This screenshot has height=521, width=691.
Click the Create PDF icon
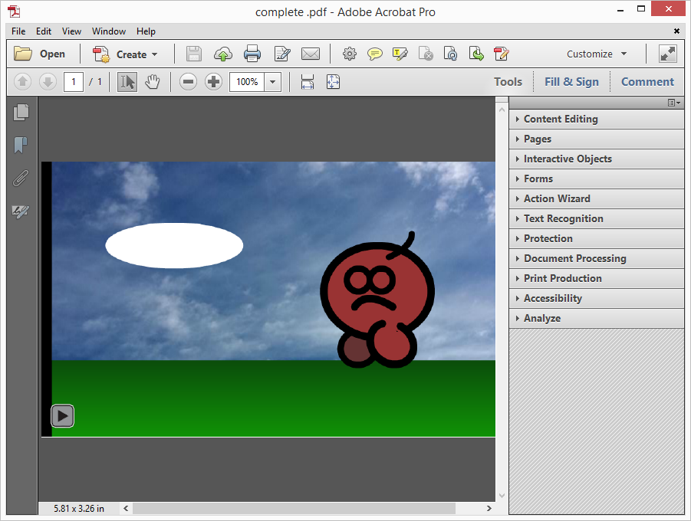click(101, 54)
